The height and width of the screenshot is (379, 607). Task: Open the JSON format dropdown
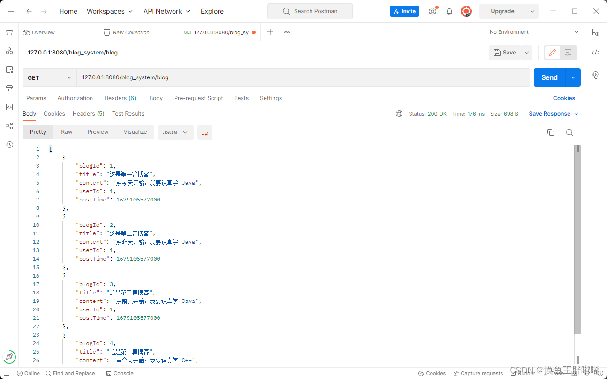[175, 132]
